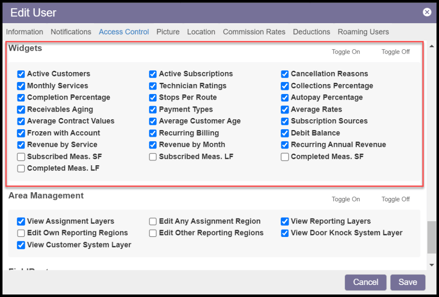Viewport: 439px width, 297px height.
Task: Uncheck the Active Customers widget checkbox
Action: [21, 74]
